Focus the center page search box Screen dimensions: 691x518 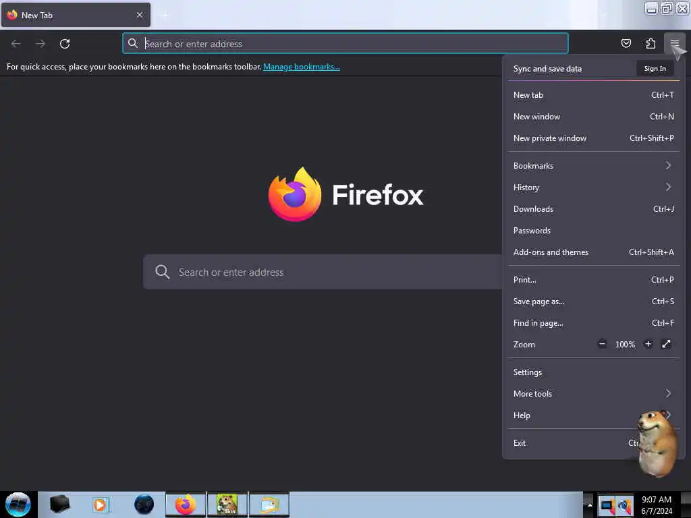pyautogui.click(x=323, y=272)
